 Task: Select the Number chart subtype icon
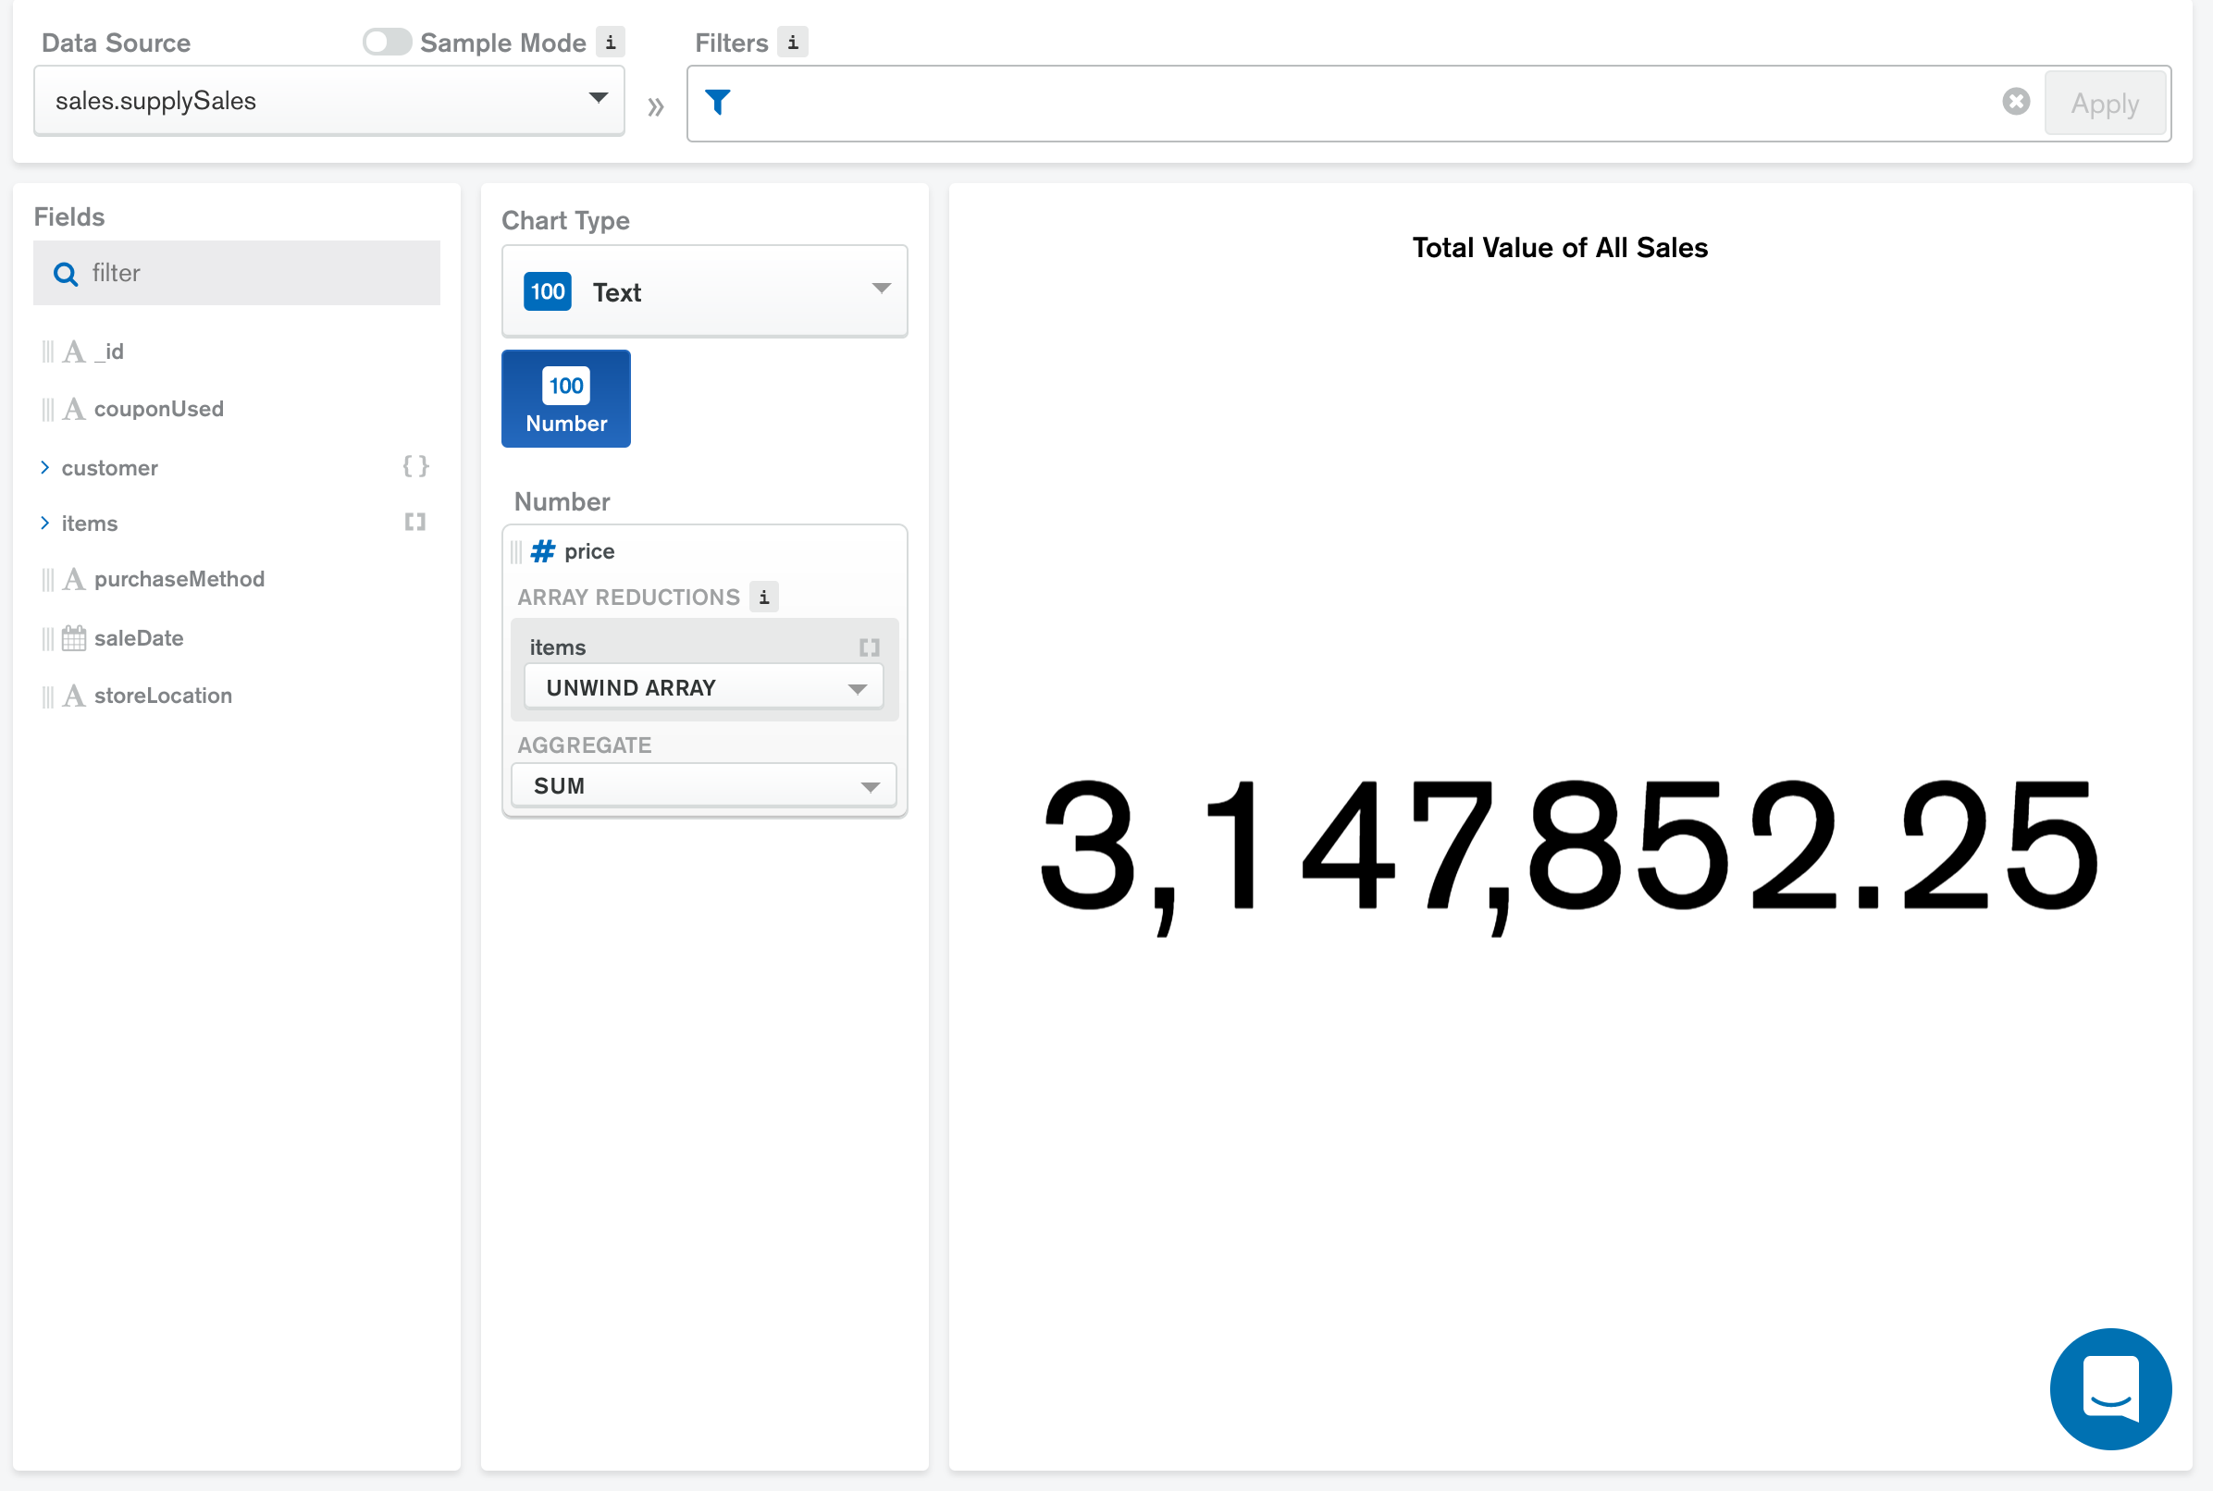[565, 399]
